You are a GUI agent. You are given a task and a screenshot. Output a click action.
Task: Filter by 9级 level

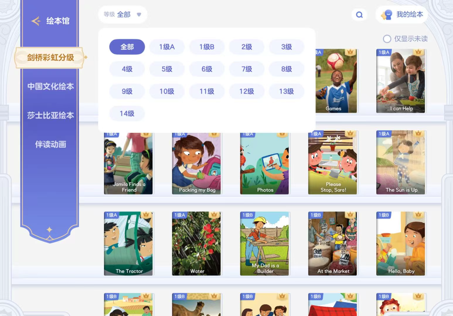(x=127, y=91)
